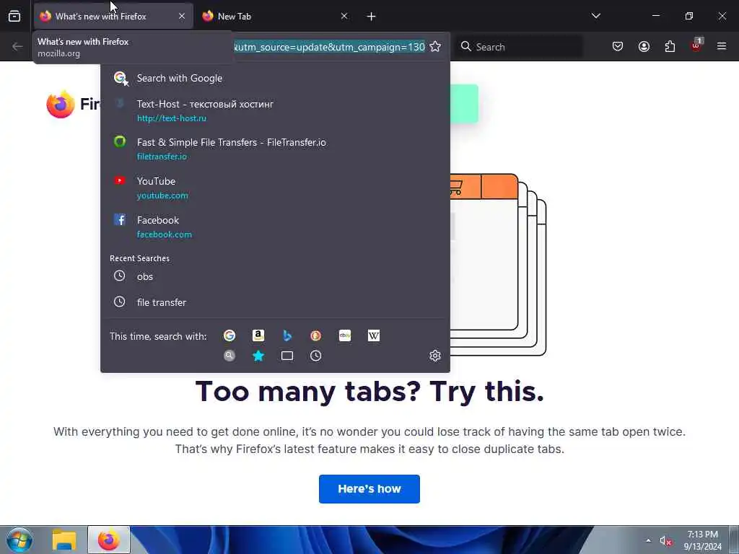Image resolution: width=739 pixels, height=554 pixels.
Task: Open the FileTransfer.io suggestion
Action: click(x=275, y=149)
